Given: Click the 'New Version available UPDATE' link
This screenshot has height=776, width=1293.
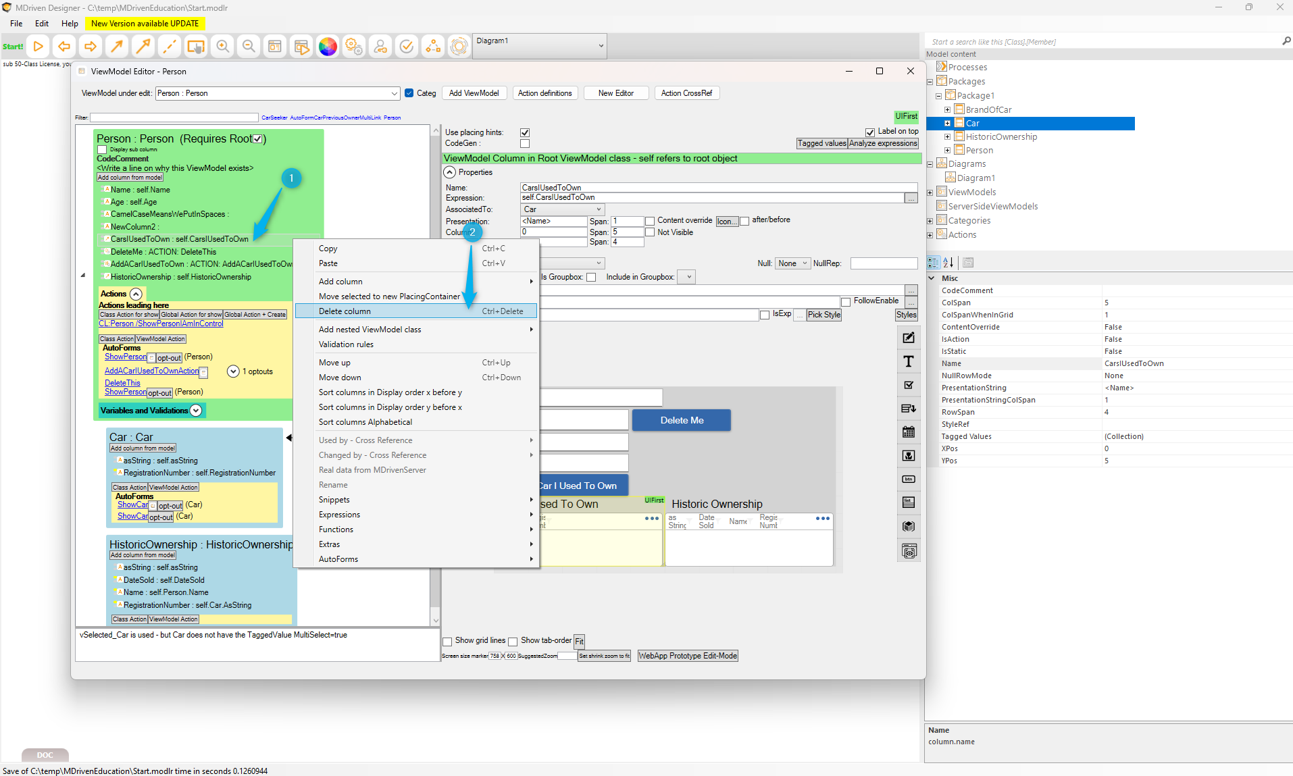Looking at the screenshot, I should 145,24.
